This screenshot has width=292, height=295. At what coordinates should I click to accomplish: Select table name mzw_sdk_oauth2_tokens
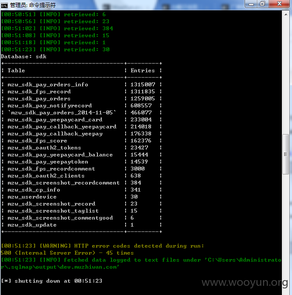point(44,148)
